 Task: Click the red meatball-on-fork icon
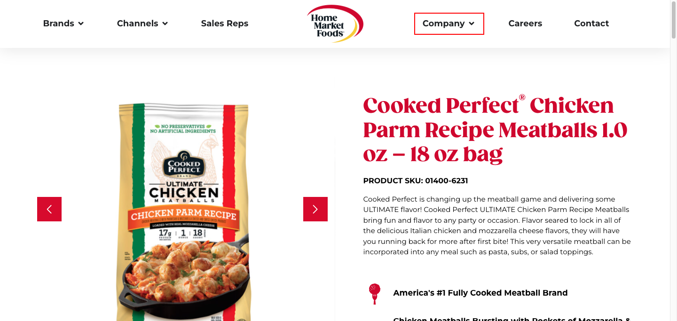tap(374, 294)
